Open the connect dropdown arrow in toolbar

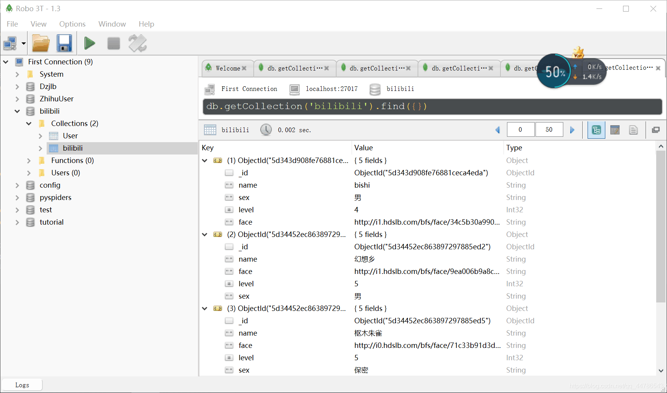coord(24,43)
